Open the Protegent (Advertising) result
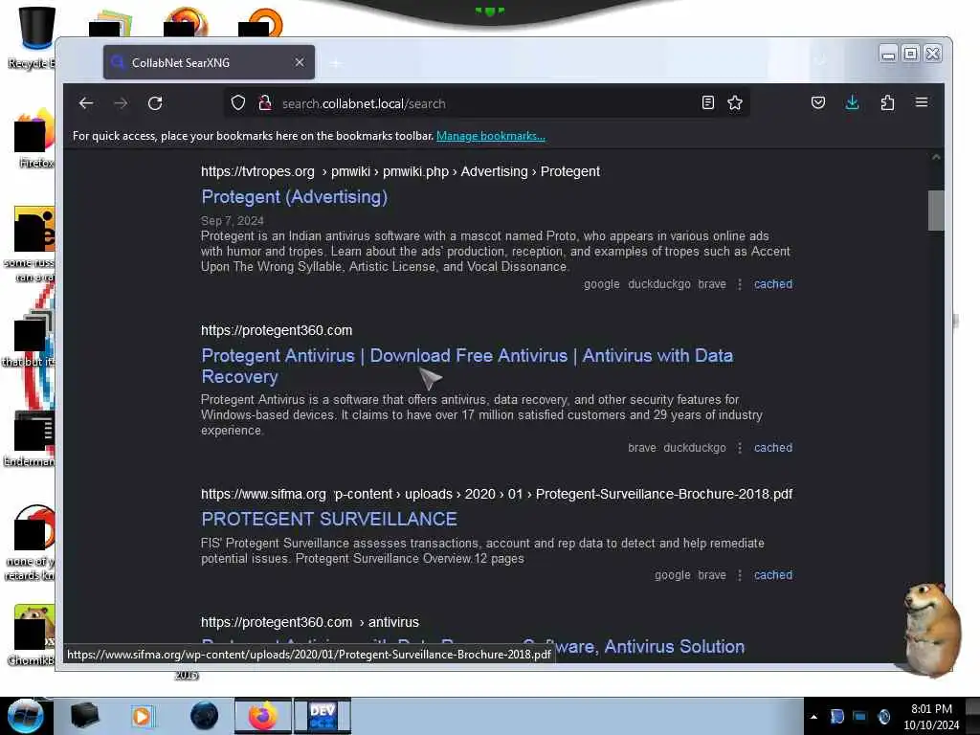 click(x=295, y=197)
